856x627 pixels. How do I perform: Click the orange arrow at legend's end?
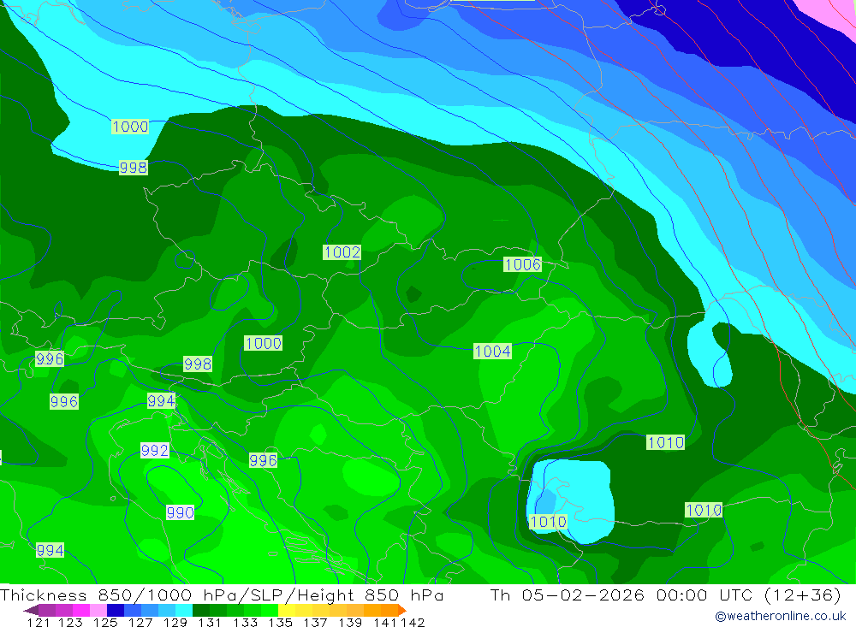[x=402, y=610]
